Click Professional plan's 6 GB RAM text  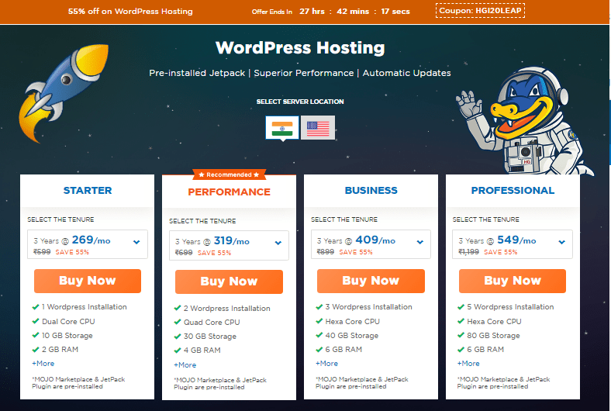point(485,350)
